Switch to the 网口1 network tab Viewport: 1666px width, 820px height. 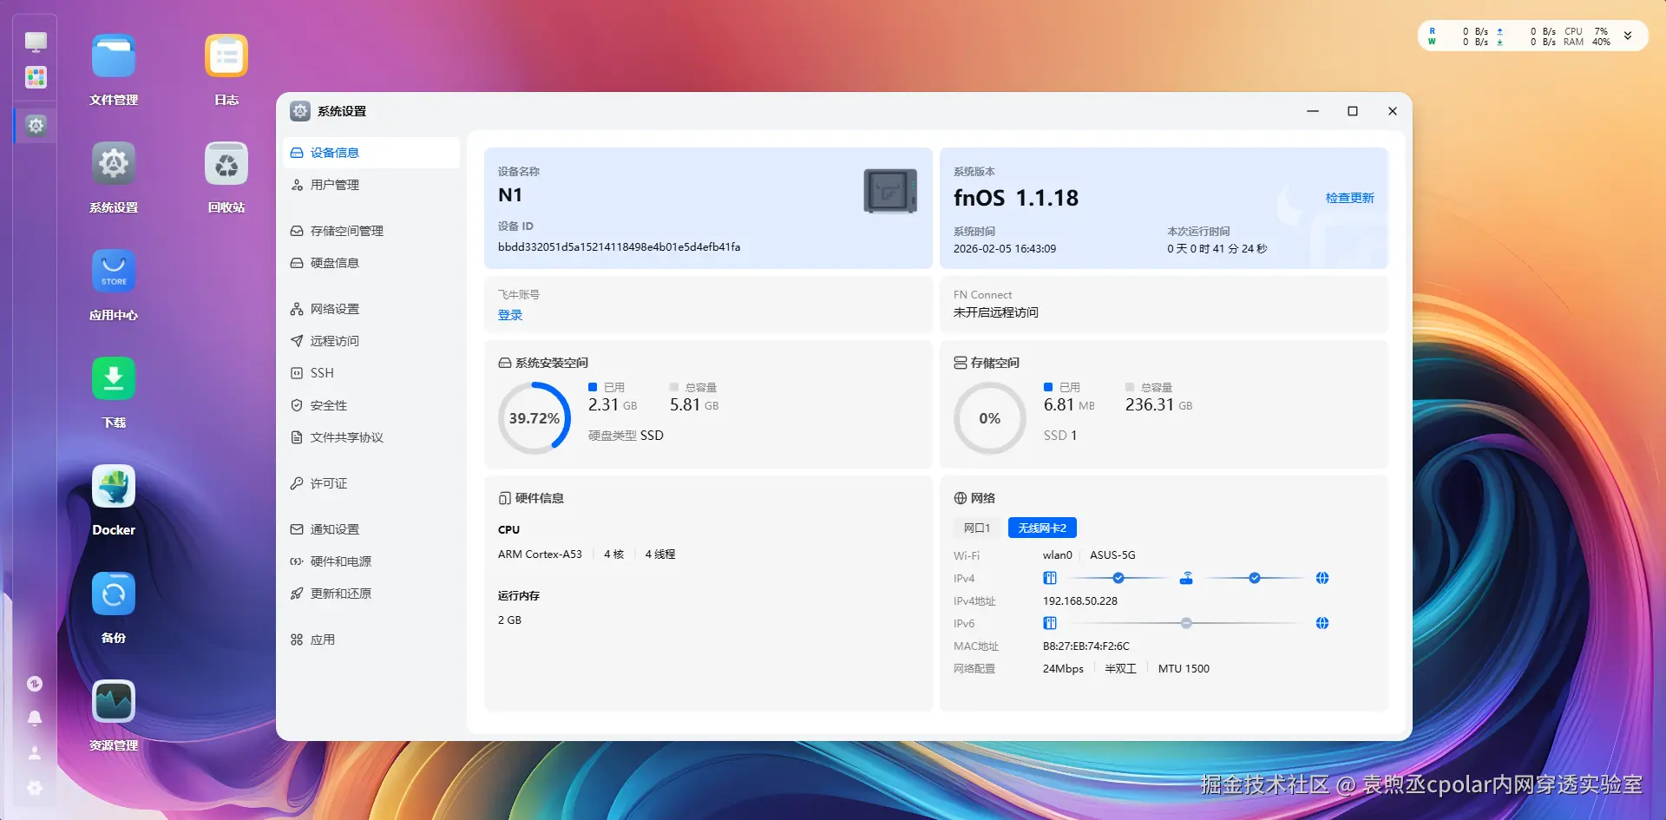[x=977, y=528]
